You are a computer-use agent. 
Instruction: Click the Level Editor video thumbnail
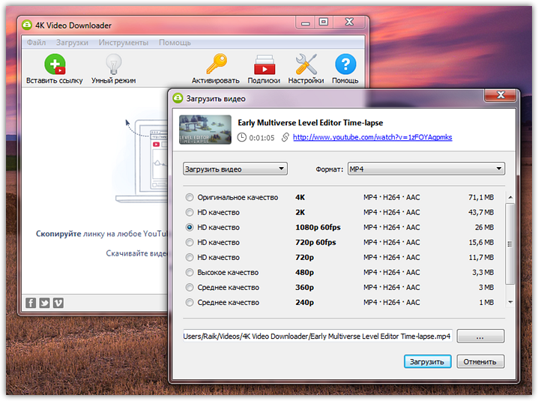click(205, 130)
